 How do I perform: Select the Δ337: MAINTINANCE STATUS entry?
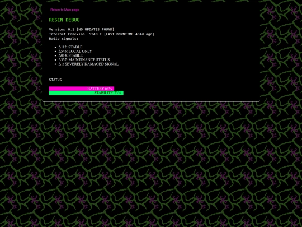[x=84, y=59]
